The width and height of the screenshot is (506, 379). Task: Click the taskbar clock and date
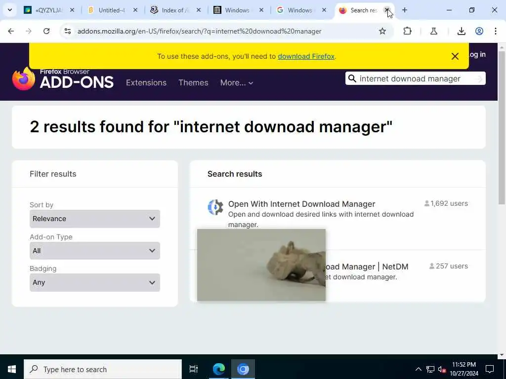tap(464, 369)
